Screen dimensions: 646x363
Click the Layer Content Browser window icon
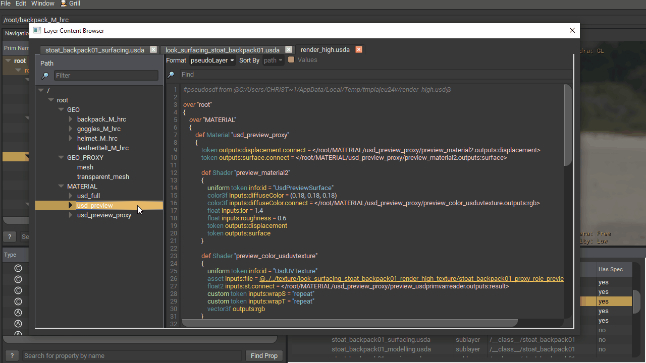coord(37,30)
